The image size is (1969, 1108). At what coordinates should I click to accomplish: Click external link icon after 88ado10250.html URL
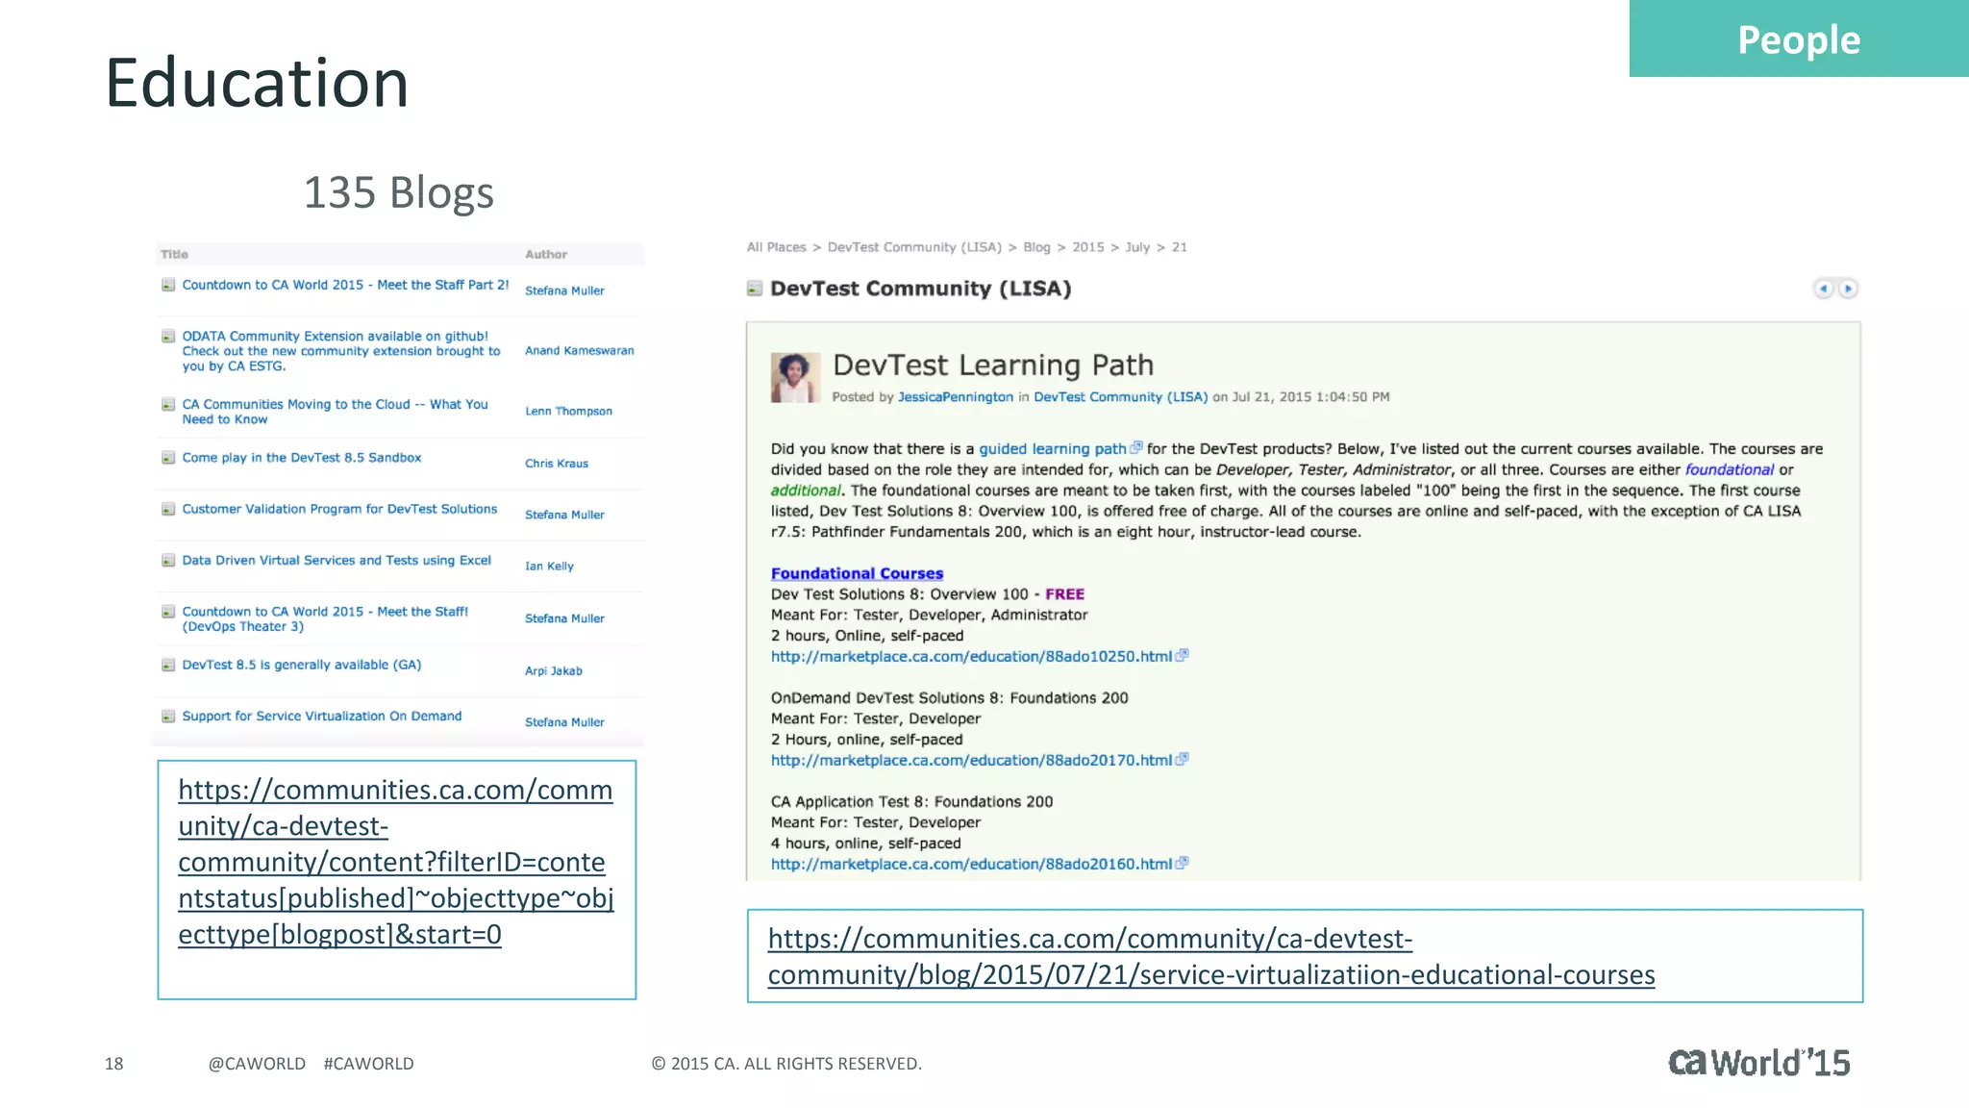click(x=1183, y=655)
